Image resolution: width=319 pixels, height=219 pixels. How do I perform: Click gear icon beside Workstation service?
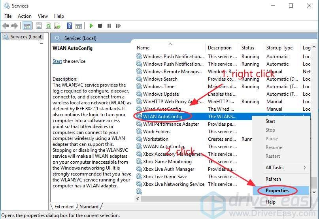139,139
